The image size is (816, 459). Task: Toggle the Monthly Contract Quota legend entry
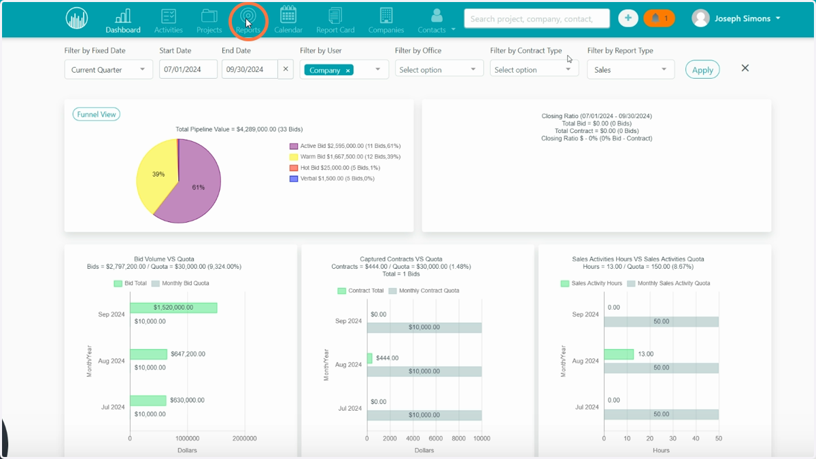[x=424, y=291]
